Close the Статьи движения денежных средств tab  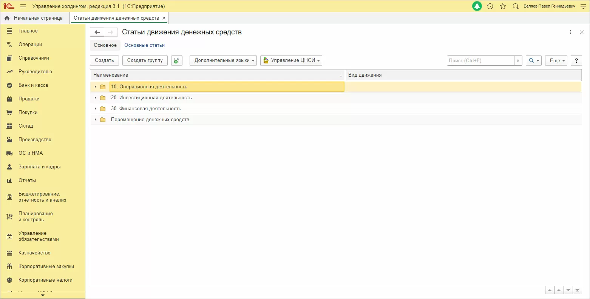(x=164, y=18)
